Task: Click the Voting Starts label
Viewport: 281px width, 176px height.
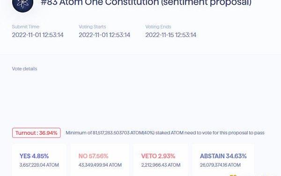Action: tap(92, 27)
